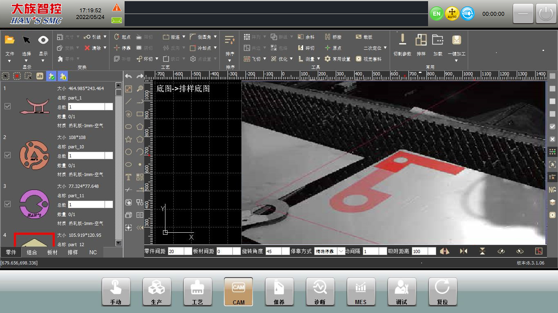Screen dimensions: 558x313
Task: Click the 起点 start point tool
Action: (x=122, y=37)
